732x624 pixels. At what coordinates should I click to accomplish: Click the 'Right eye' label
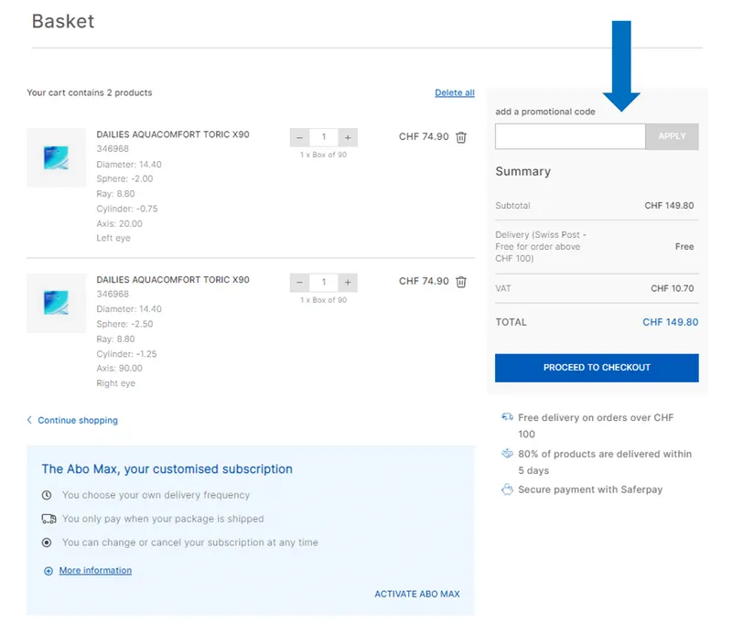coord(116,383)
